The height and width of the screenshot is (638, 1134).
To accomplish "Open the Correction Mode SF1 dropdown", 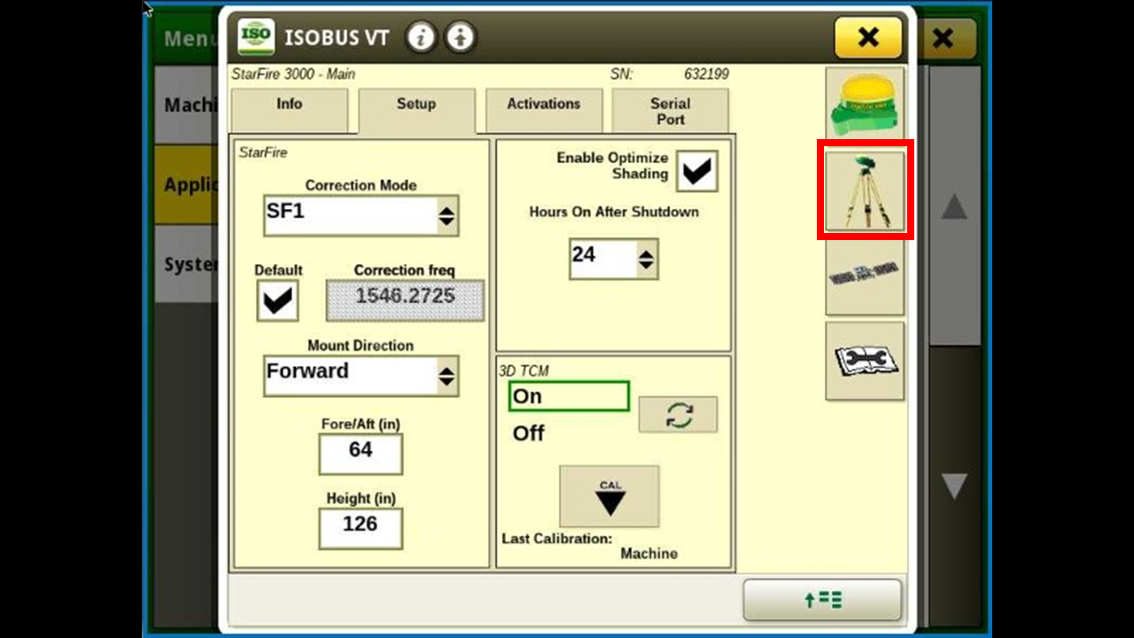I will click(361, 215).
